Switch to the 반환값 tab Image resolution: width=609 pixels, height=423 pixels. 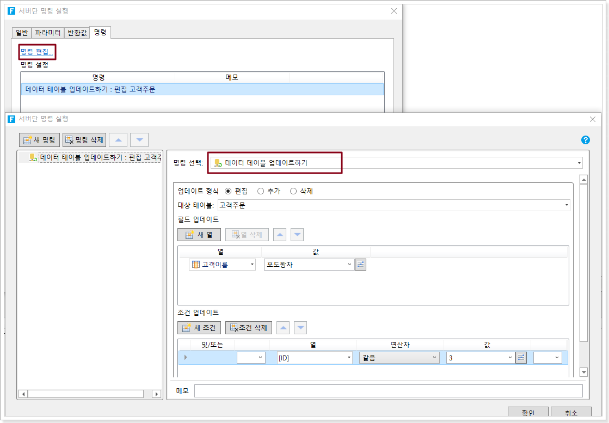click(77, 33)
